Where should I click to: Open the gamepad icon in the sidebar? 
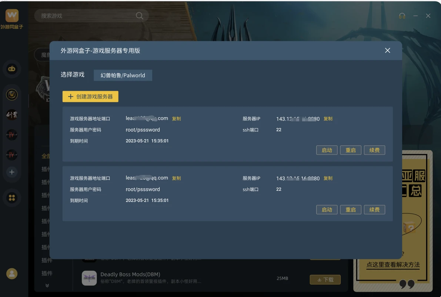(x=12, y=69)
